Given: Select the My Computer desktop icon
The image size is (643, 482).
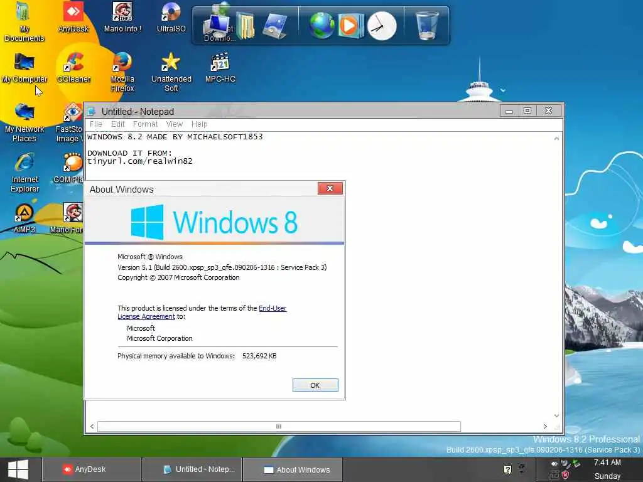Looking at the screenshot, I should click(x=24, y=68).
